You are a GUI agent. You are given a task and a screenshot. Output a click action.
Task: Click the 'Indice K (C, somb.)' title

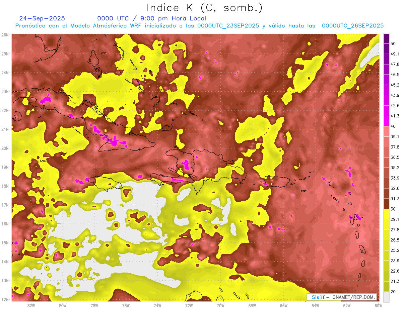(204, 8)
